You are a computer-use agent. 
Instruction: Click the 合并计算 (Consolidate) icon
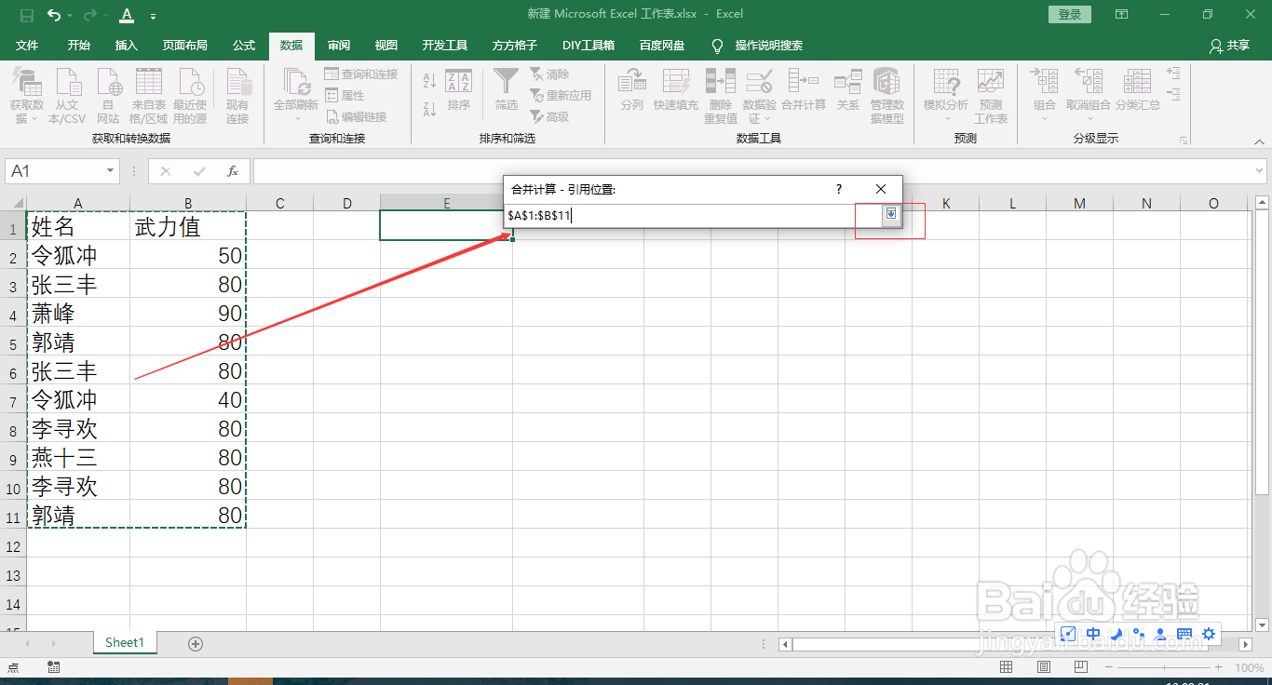click(x=804, y=93)
